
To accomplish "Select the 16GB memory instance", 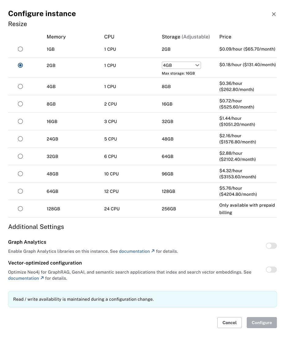I will [20, 121].
